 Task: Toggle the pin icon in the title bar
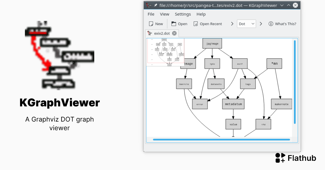[x=155, y=5]
